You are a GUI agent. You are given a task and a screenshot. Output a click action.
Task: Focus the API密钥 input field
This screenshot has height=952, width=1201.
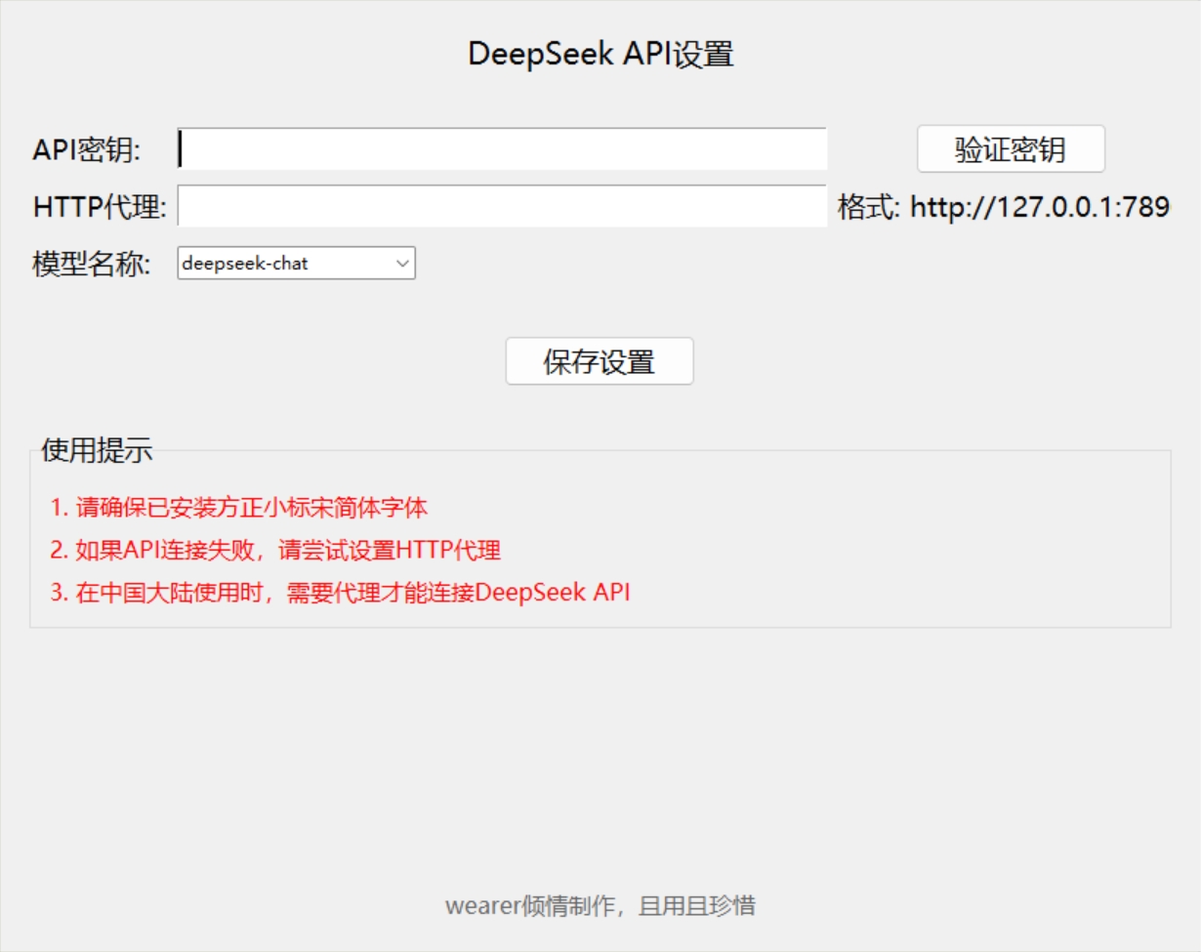[502, 149]
